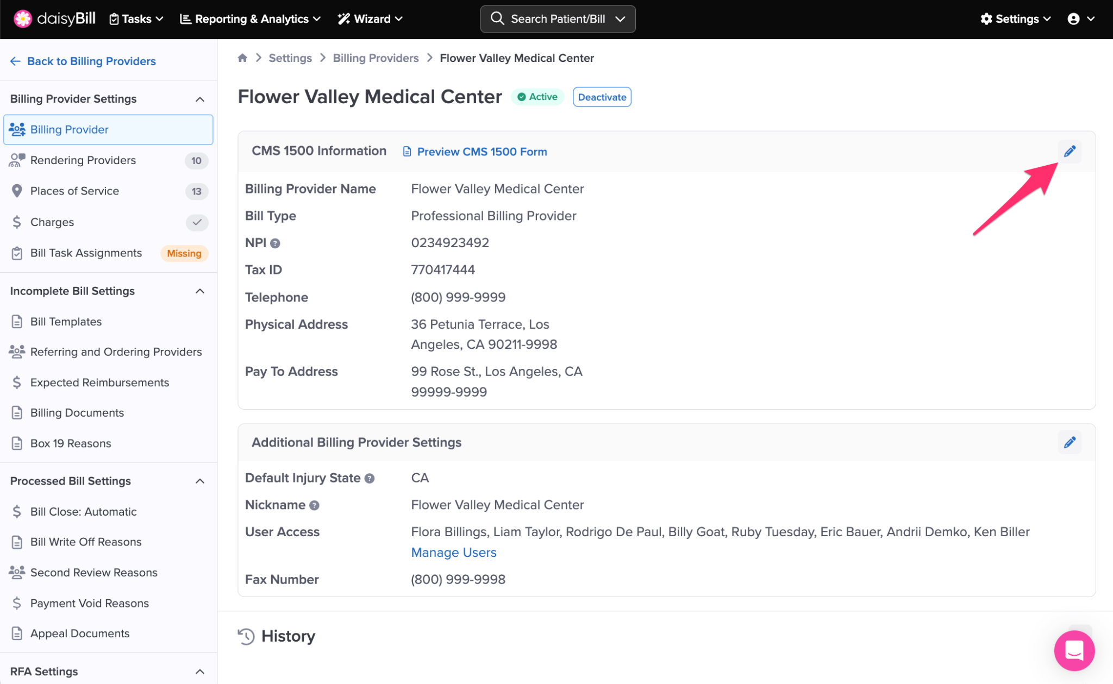Collapse Processed Bill Settings section
Viewport: 1113px width, 684px height.
200,481
